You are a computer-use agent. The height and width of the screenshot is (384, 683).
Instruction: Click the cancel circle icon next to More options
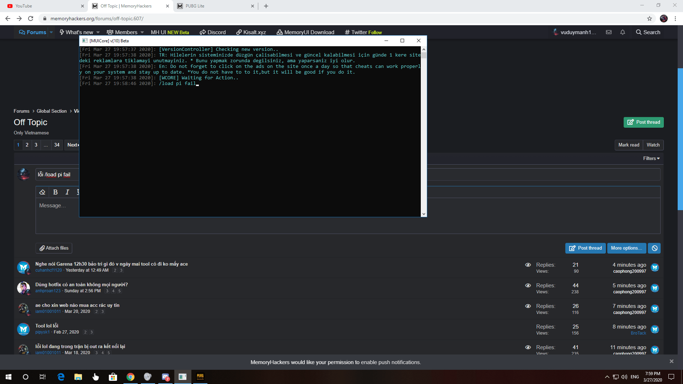pos(655,248)
